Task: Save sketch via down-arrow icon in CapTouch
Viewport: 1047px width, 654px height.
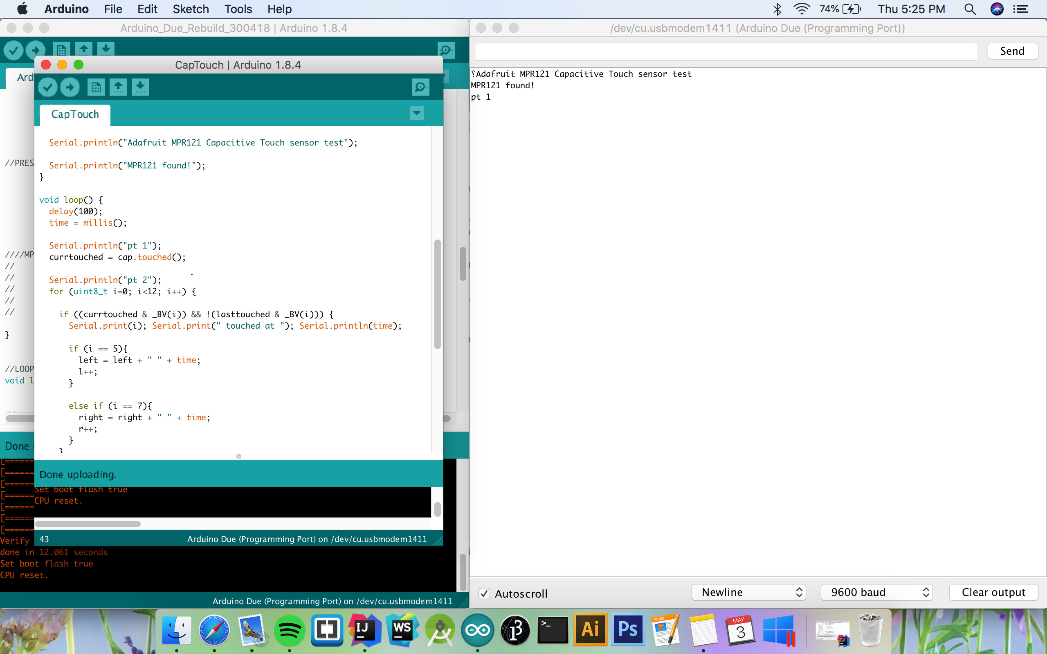Action: pos(140,87)
